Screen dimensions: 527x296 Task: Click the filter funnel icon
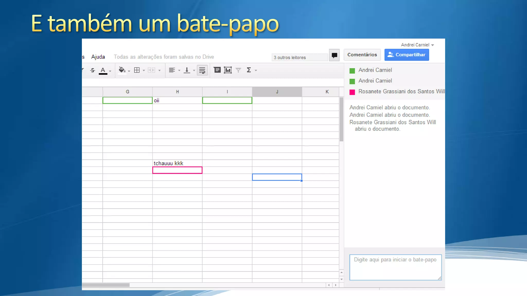coord(238,70)
